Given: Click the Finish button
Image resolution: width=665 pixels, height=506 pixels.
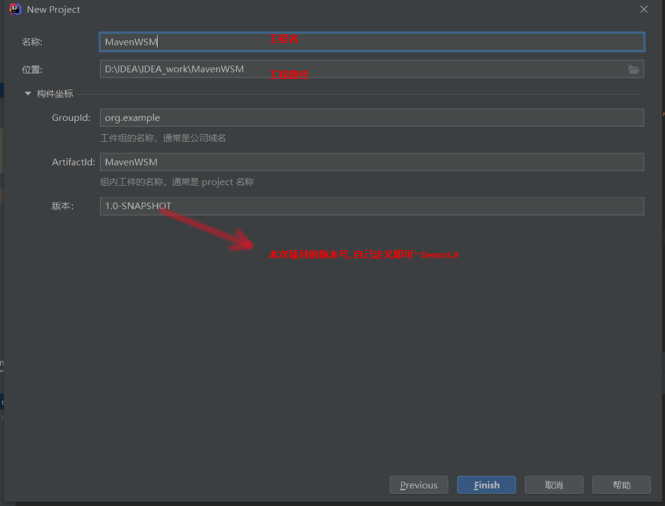Looking at the screenshot, I should pos(486,485).
